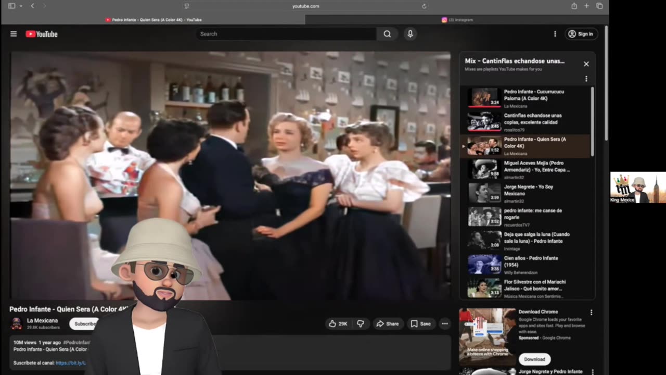Open the Safari tab groups dropdown arrow
Screen dimensions: 666x375
(21, 6)
